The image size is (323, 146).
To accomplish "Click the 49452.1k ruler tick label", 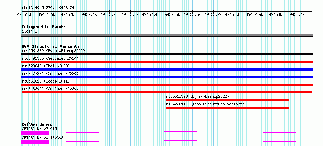I will tap(89, 14).
